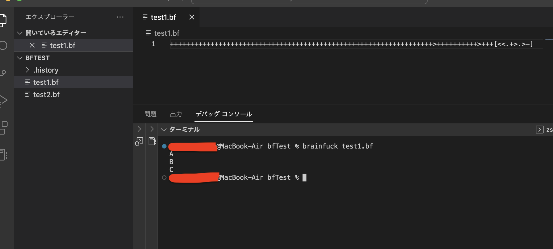
Task: Open the Source Control view
Action: pyautogui.click(x=3, y=73)
